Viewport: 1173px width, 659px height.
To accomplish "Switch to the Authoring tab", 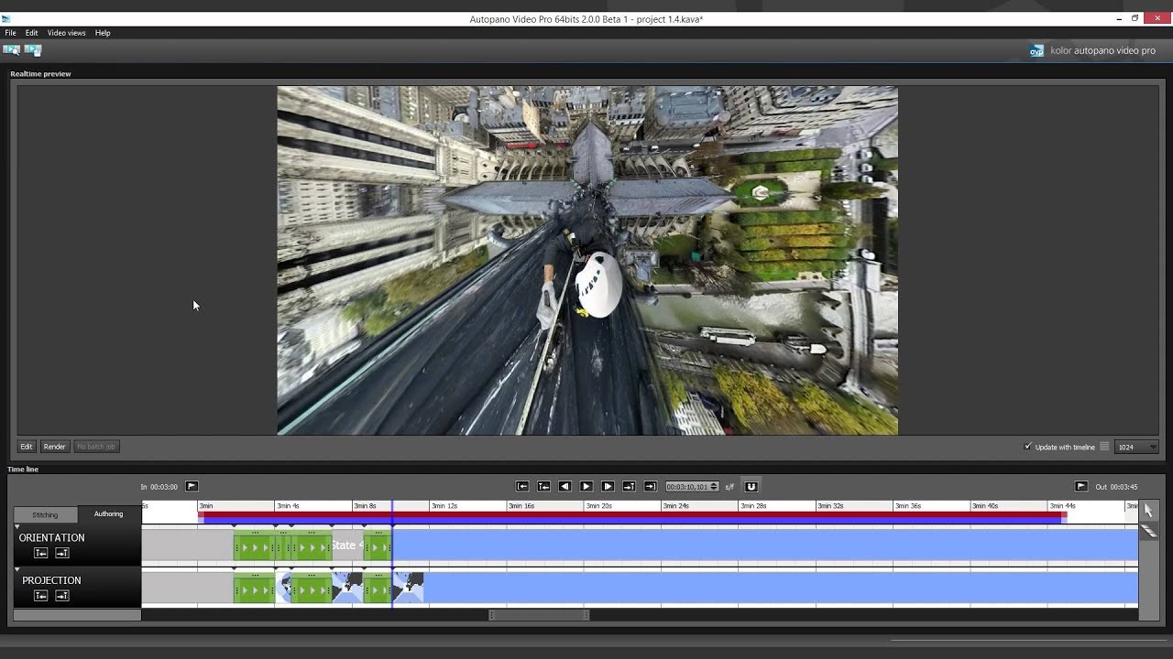I will (108, 514).
